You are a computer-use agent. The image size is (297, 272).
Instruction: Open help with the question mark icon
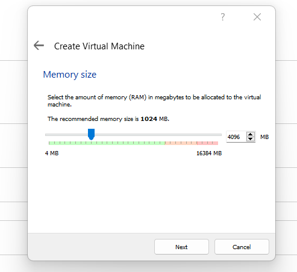click(x=223, y=17)
